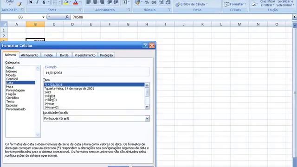Select column H header
297x167 pixels.
(x=147, y=24)
